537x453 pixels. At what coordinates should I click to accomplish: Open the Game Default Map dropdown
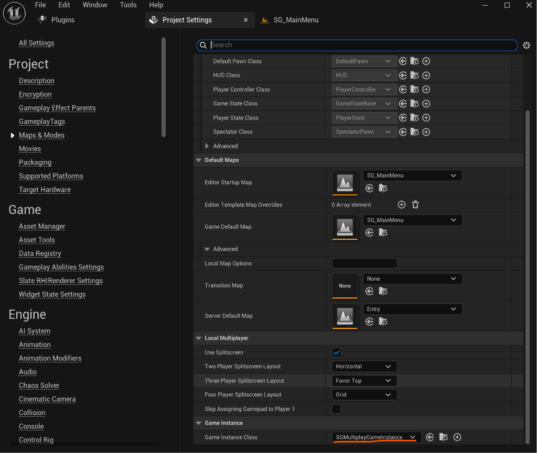pos(412,220)
